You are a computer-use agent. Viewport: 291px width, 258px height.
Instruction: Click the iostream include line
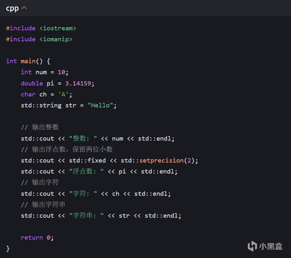tap(41, 28)
